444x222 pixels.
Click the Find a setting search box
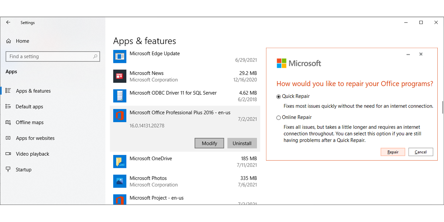[53, 56]
